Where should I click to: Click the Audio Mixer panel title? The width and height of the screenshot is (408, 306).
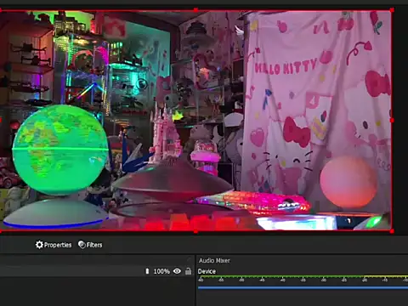point(214,260)
